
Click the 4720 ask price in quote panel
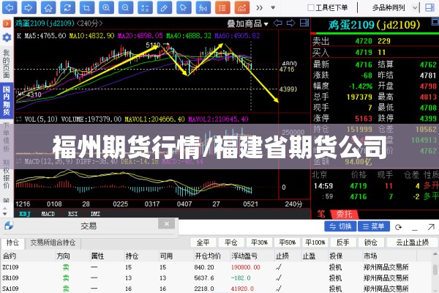[x=364, y=42]
